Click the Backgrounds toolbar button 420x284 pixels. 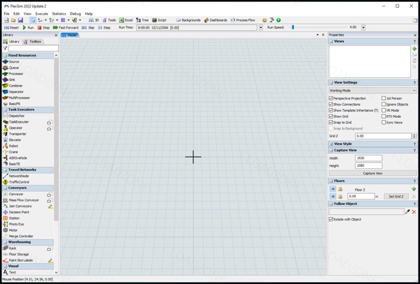189,20
